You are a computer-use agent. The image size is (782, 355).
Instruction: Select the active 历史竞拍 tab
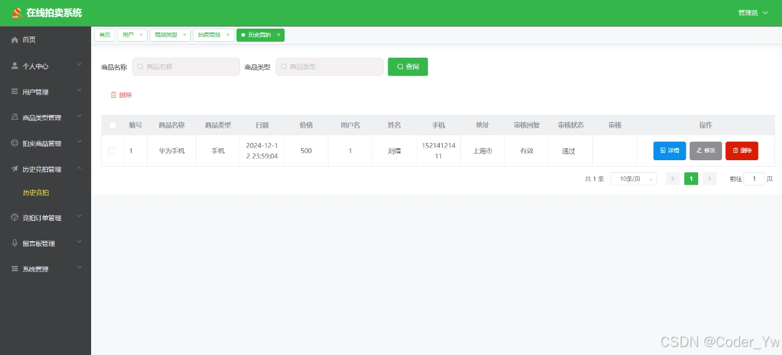[x=259, y=35]
